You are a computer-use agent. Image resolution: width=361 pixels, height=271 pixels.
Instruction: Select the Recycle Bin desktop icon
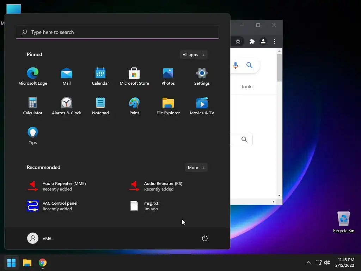343,222
